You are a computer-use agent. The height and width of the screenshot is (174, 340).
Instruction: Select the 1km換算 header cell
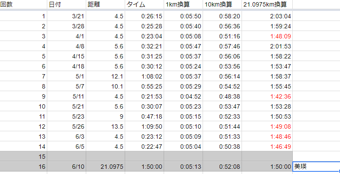point(183,4)
